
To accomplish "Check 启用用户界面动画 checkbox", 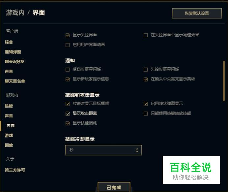I will [x=68, y=45].
